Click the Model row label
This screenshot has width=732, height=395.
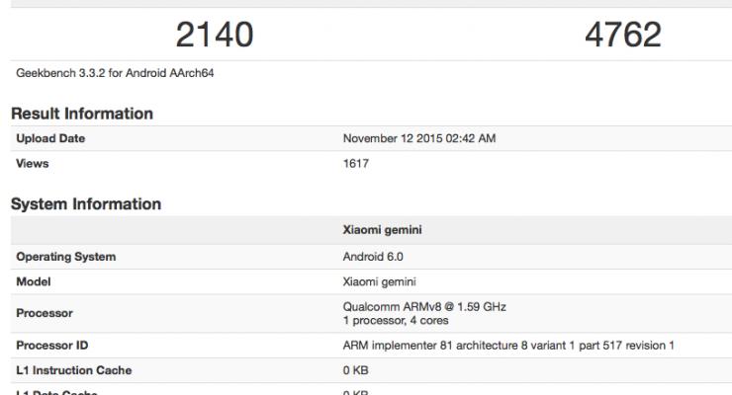coord(36,281)
